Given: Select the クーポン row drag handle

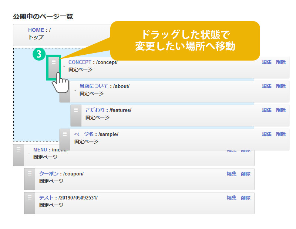Looking at the screenshot, I should pyautogui.click(x=30, y=179).
